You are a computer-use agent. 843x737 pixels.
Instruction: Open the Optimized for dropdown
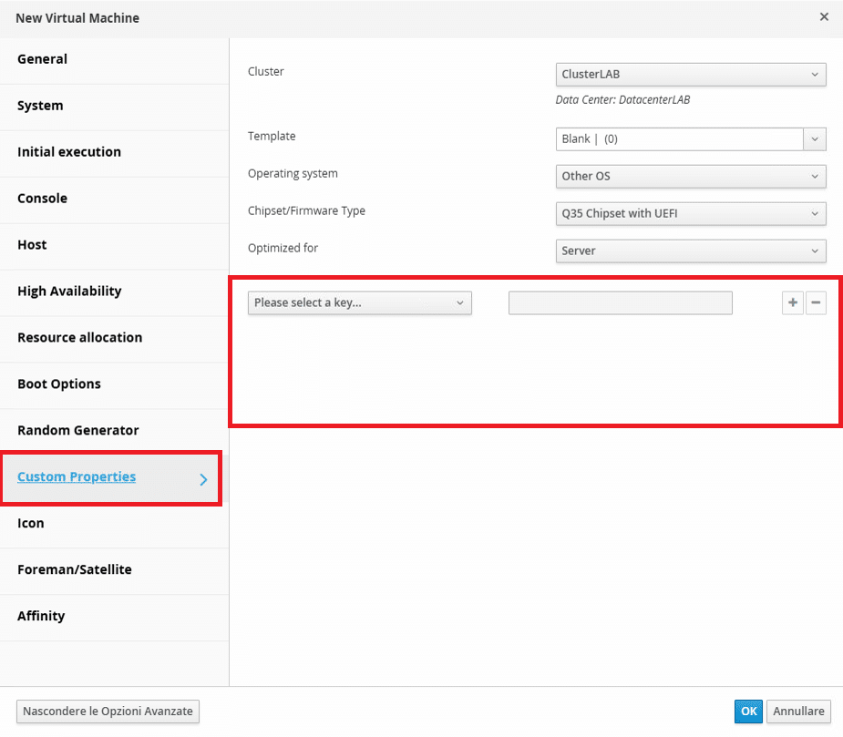[691, 251]
